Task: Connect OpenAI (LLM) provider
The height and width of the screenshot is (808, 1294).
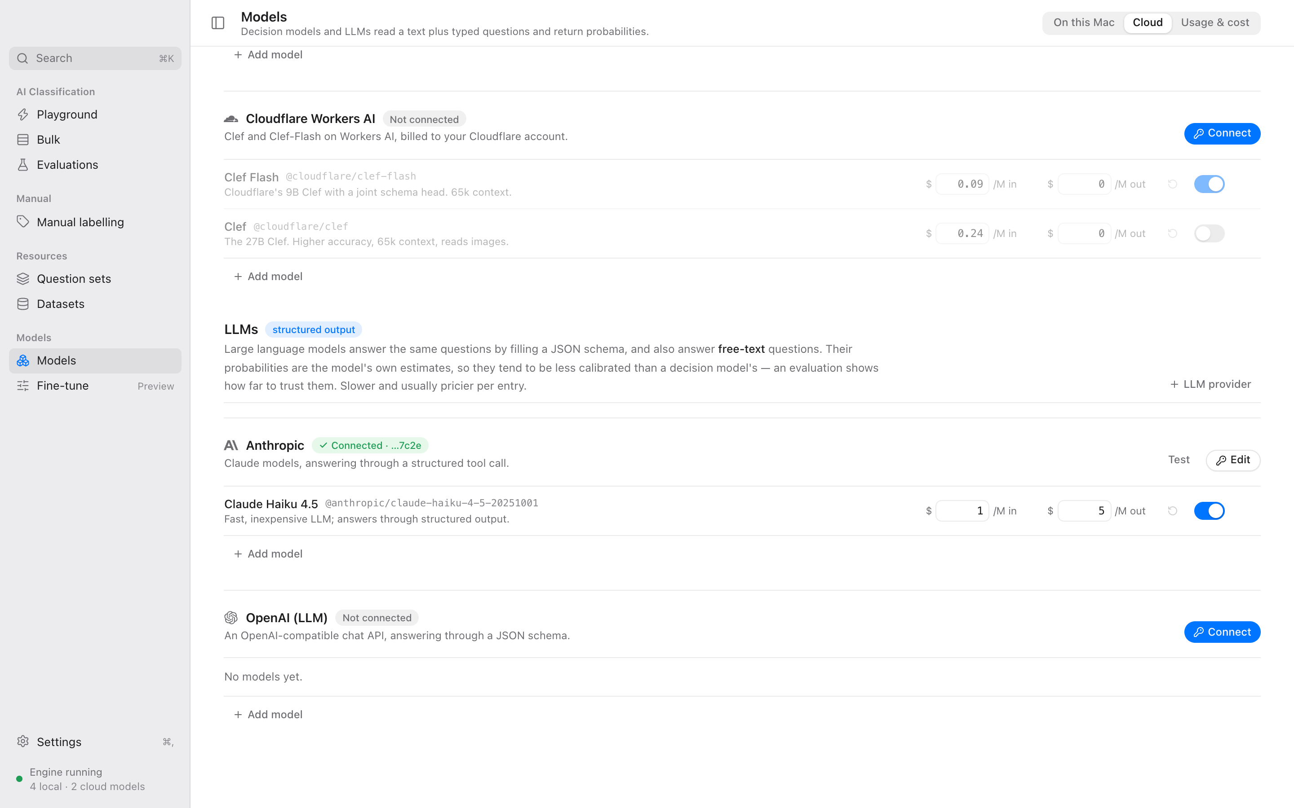Action: [1222, 632]
